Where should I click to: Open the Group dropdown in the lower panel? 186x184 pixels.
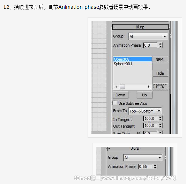(x=143, y=158)
